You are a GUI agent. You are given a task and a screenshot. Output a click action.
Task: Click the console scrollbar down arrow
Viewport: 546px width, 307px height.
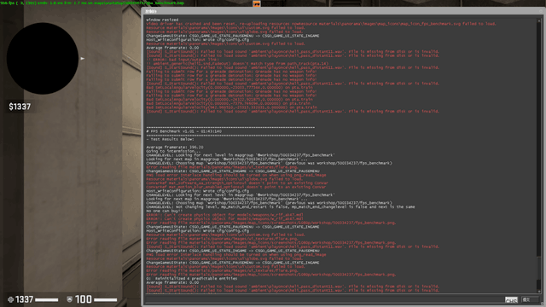tap(539, 292)
